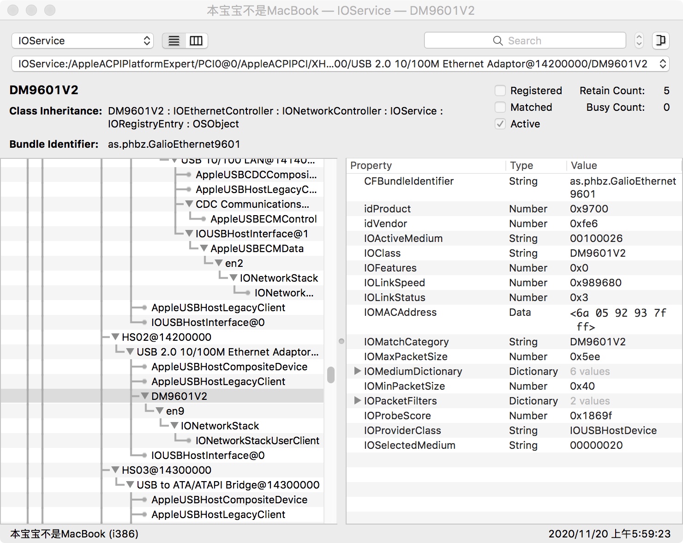Select AppleUSBECMControl in the tree
This screenshot has height=543, width=683.
click(x=264, y=219)
